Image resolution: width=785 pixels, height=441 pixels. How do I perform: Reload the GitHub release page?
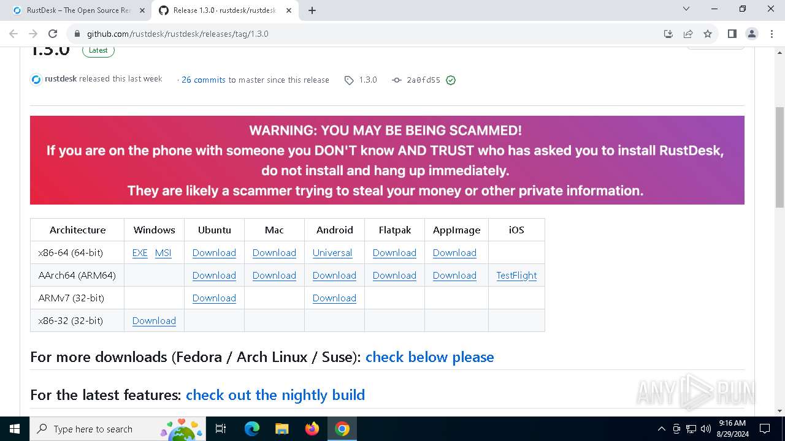[53, 34]
